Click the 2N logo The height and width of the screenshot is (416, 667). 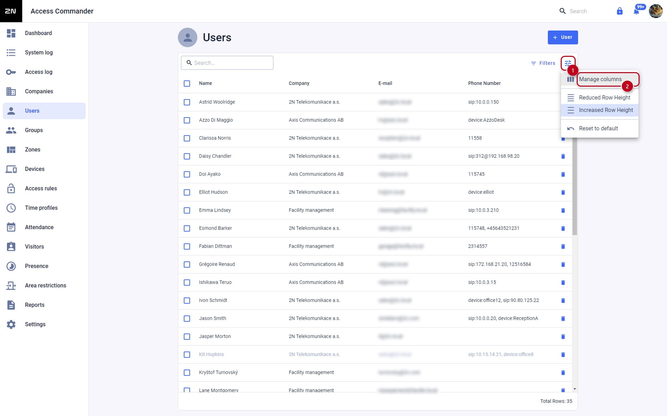click(11, 11)
